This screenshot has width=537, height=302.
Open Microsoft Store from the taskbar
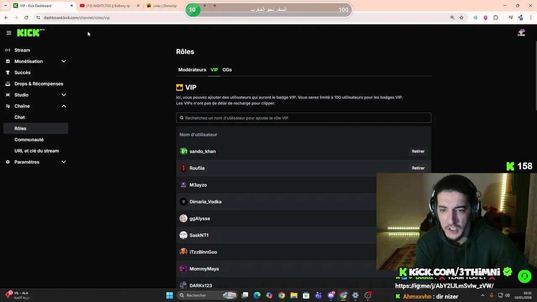click(x=306, y=295)
